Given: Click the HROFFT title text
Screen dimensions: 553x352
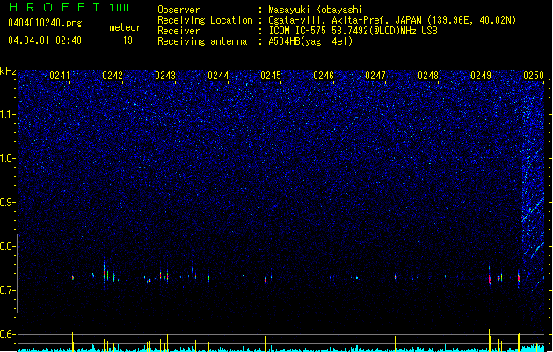Looking at the screenshot, I should [54, 7].
